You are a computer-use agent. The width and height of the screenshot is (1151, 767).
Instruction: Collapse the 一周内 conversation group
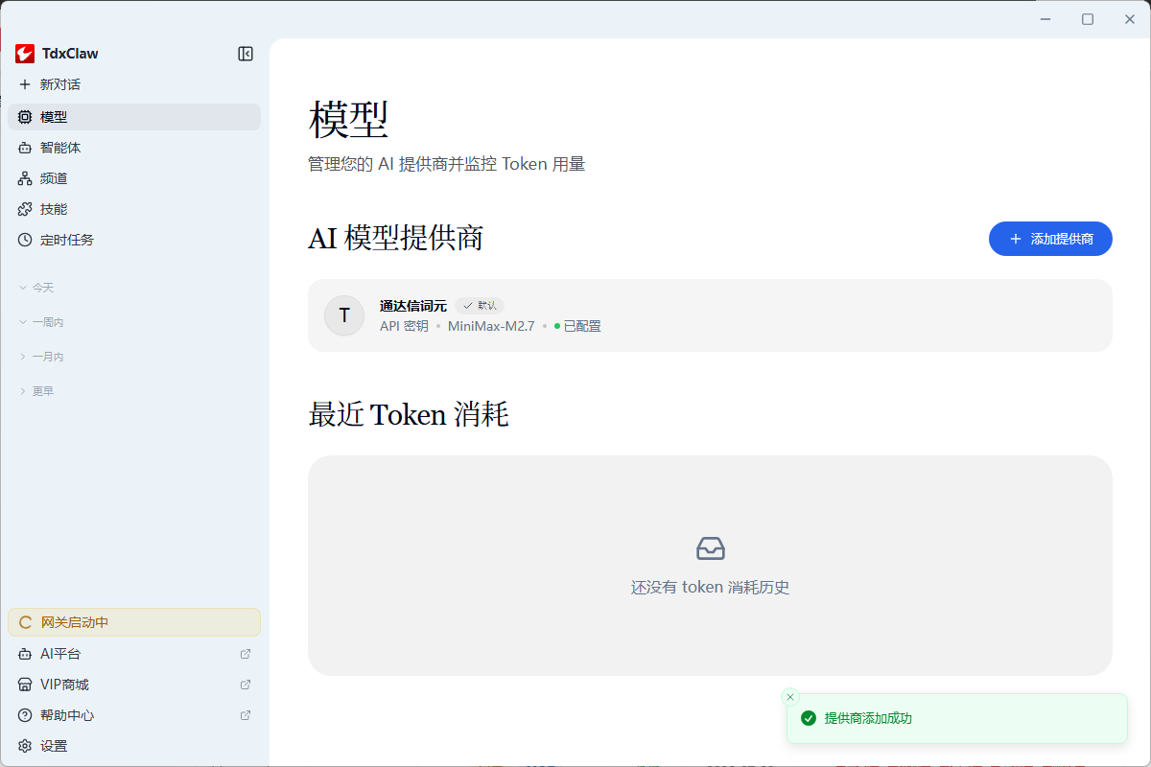tap(41, 322)
